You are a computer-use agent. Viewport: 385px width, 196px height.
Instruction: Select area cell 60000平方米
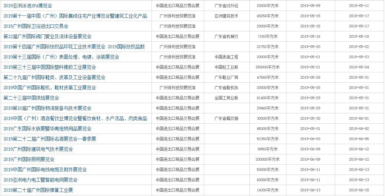268,180
